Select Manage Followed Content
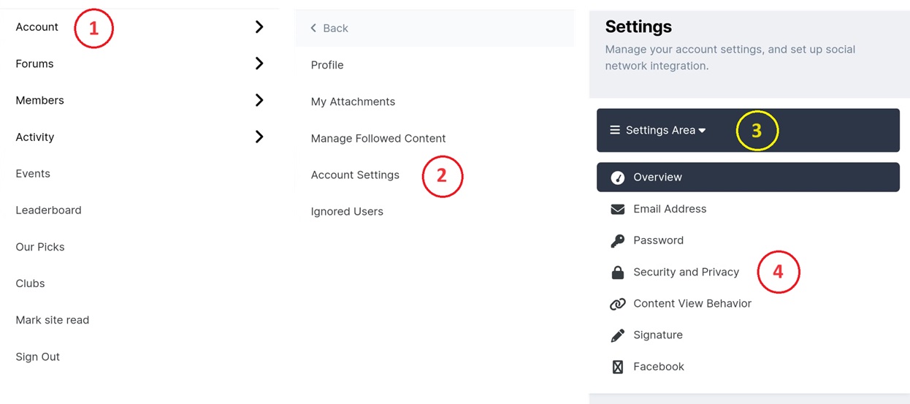 pyautogui.click(x=378, y=139)
